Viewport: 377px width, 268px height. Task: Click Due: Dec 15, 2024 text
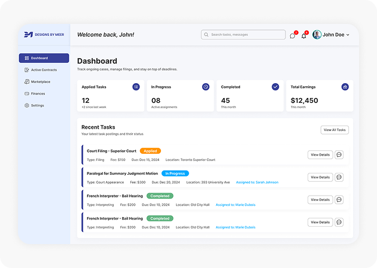pyautogui.click(x=145, y=160)
